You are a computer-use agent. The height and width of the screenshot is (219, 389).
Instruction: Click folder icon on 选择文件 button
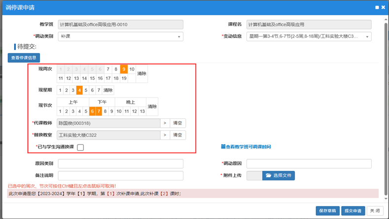[269, 175]
